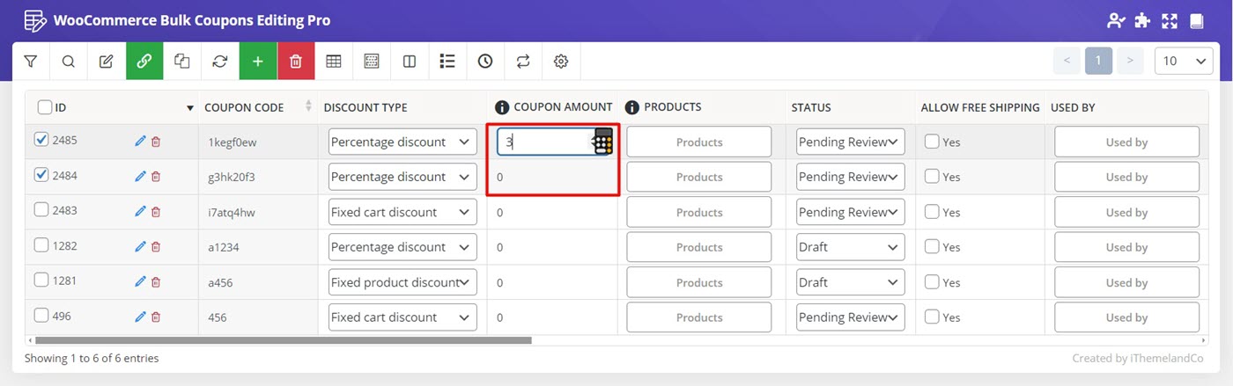Click the trash icon for coupon 1281

pos(156,282)
